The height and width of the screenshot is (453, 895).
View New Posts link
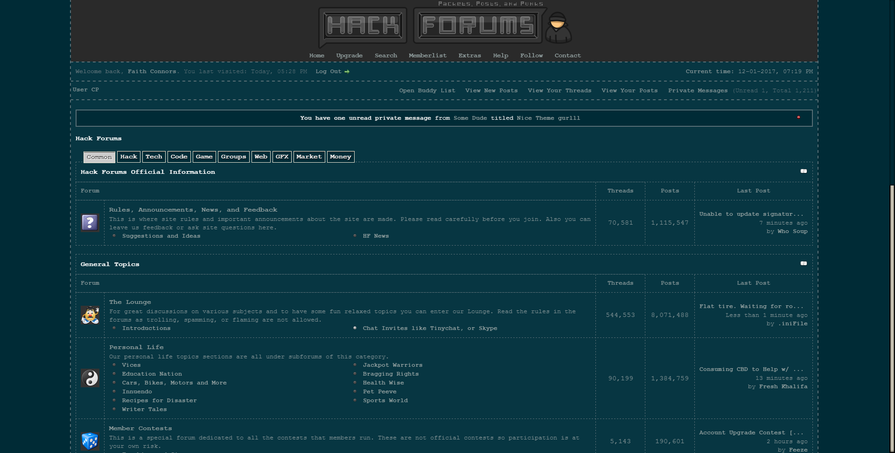tap(491, 90)
